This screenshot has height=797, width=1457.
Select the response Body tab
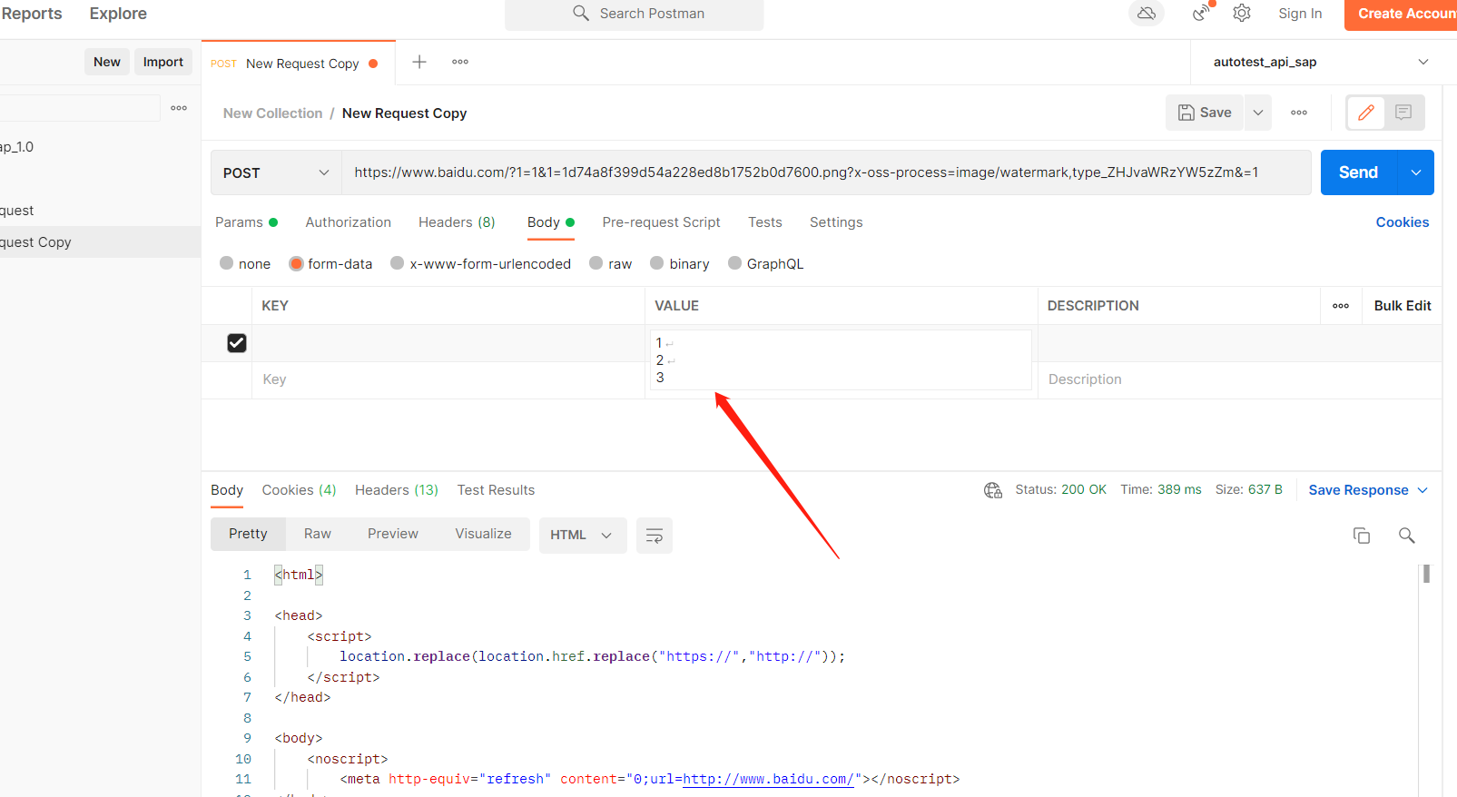pos(227,490)
